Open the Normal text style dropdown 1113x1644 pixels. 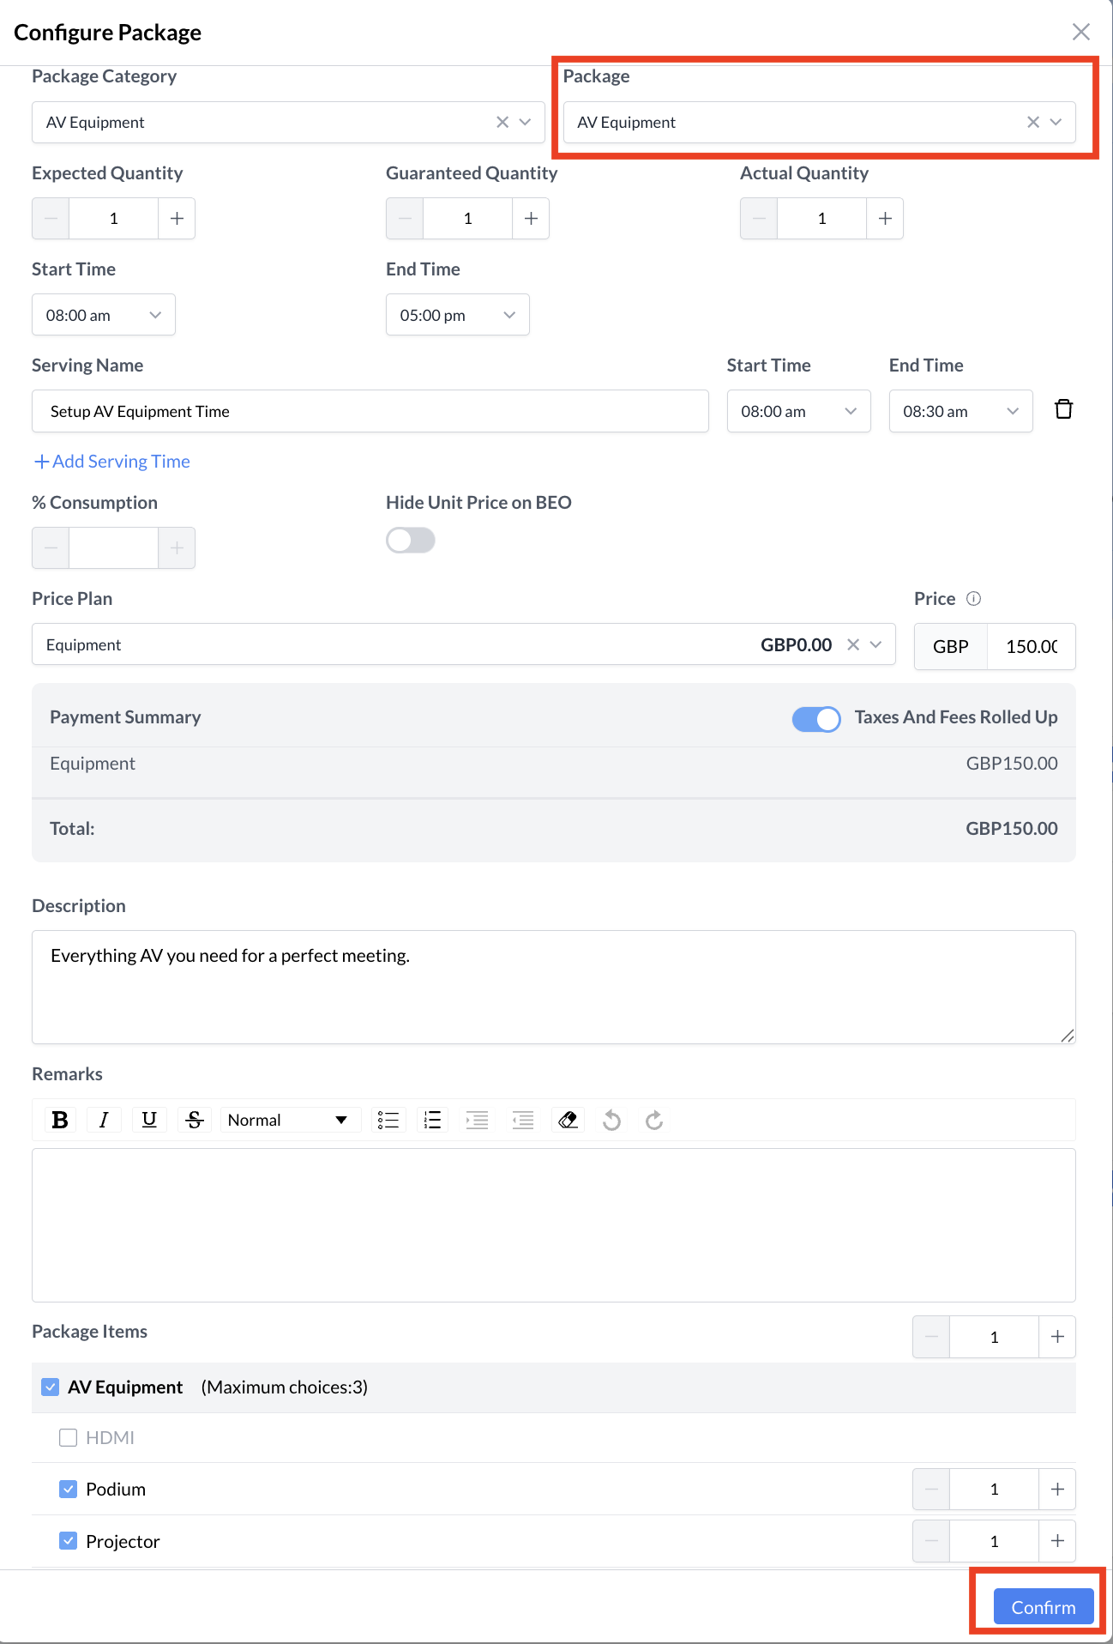point(289,1120)
